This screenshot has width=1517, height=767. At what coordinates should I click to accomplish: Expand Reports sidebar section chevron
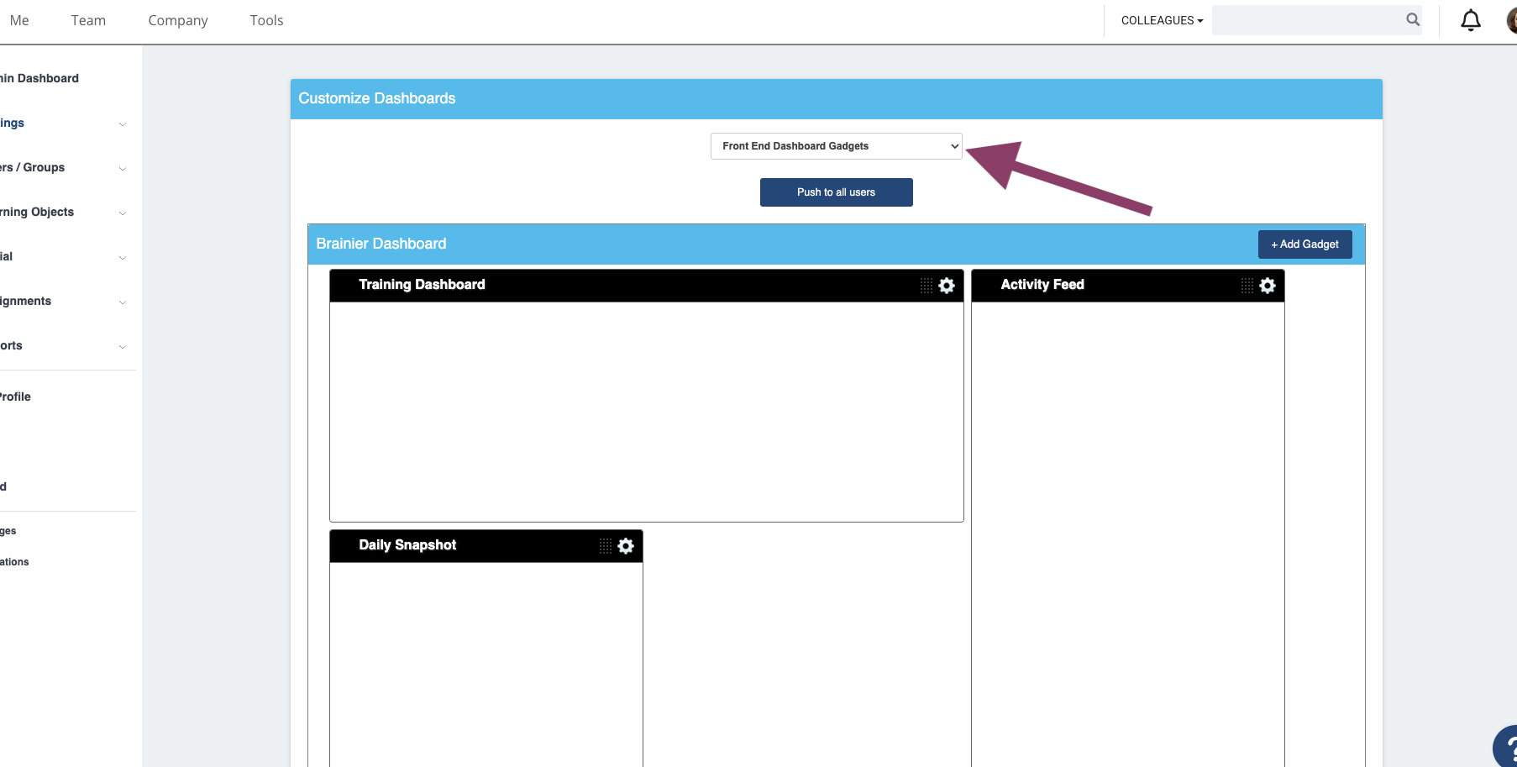click(123, 347)
